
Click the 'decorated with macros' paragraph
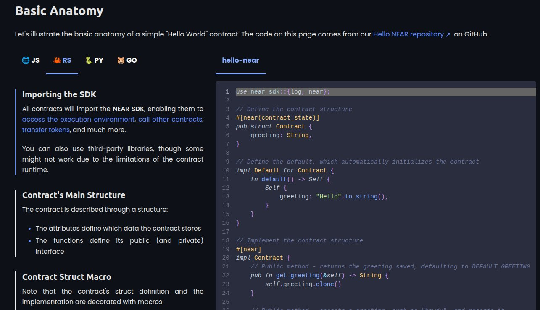click(113, 297)
